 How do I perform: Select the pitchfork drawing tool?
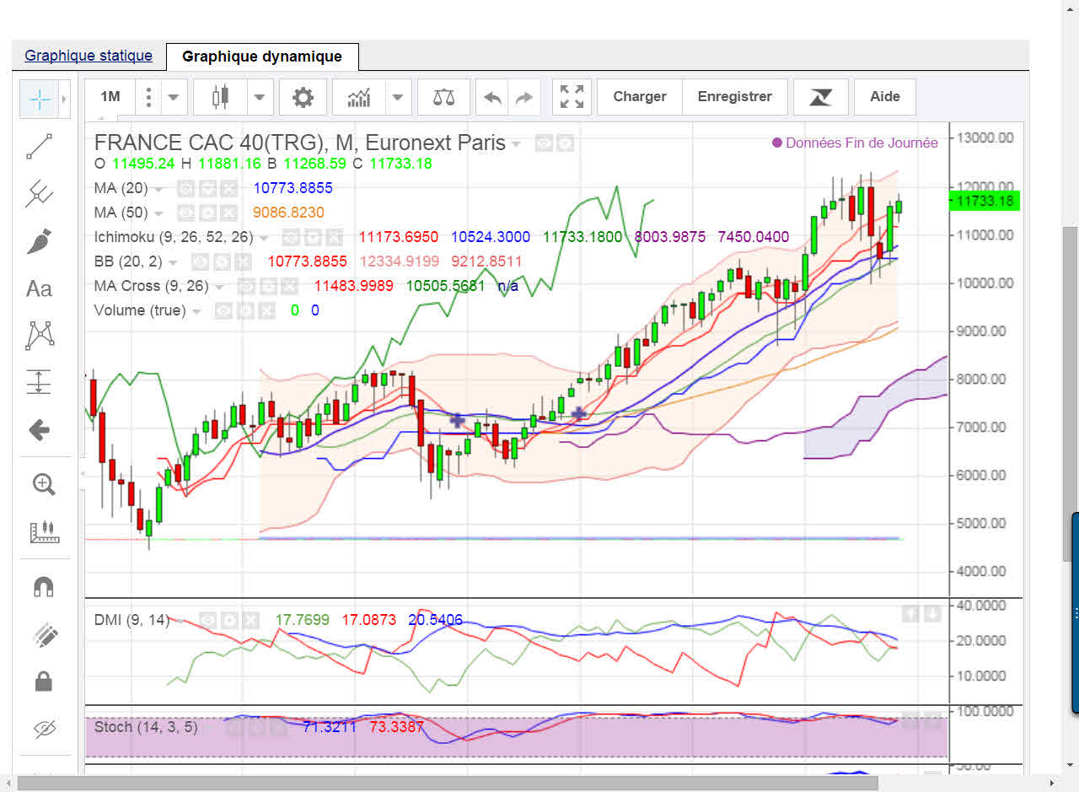pyautogui.click(x=39, y=194)
